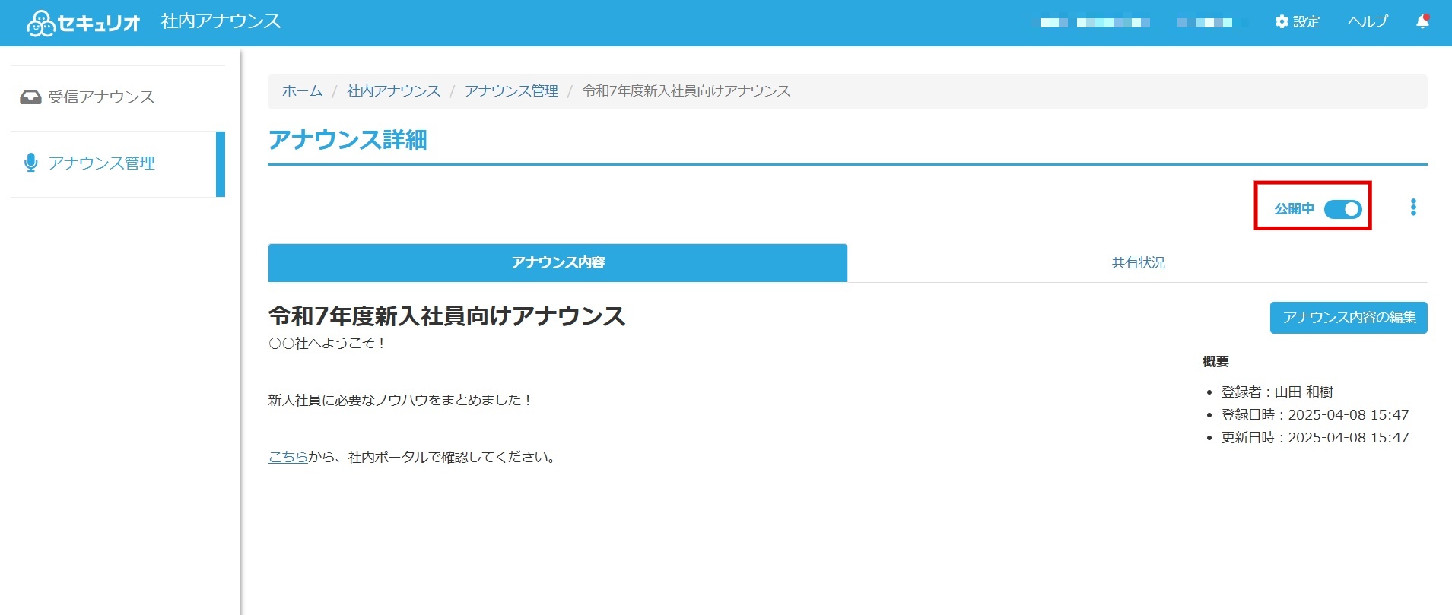Switch to the アナウンス内容 tab
The height and width of the screenshot is (615, 1452).
(x=558, y=263)
